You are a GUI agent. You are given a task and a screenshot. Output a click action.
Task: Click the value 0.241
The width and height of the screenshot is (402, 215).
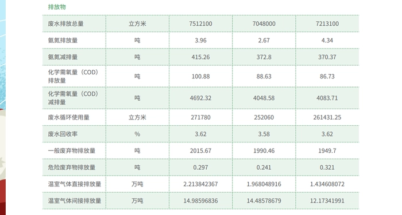(264, 168)
